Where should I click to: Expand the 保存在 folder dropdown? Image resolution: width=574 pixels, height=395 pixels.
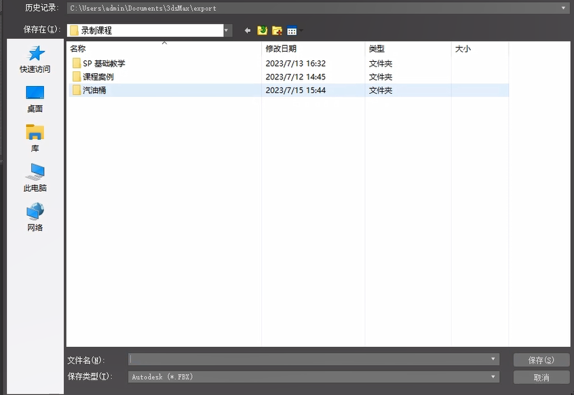pyautogui.click(x=227, y=31)
